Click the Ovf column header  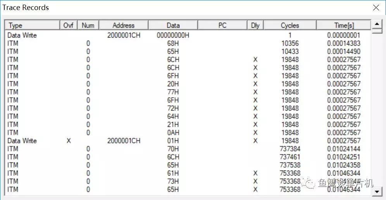point(69,25)
